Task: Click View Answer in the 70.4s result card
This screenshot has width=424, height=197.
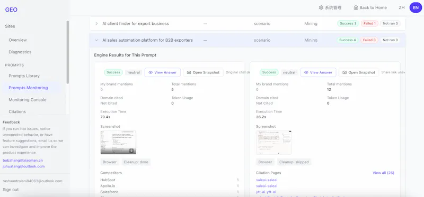Action: click(x=163, y=72)
